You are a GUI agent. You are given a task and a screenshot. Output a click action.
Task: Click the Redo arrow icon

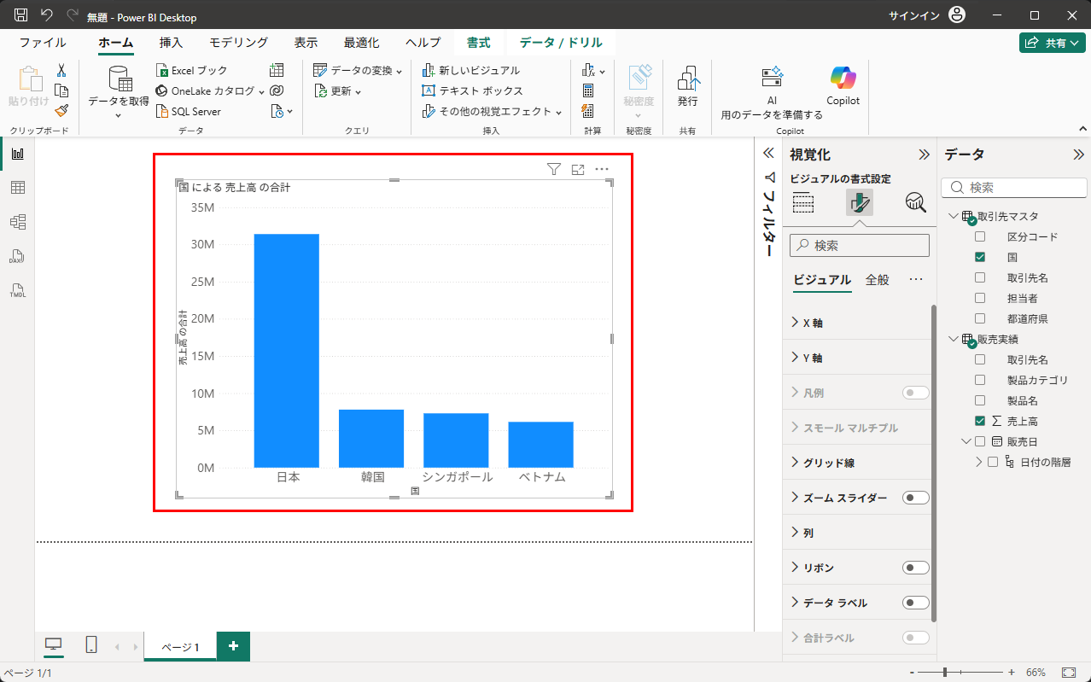(73, 15)
